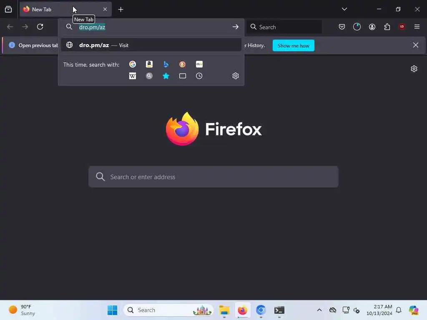
Task: Search this time with DuckDuckGo
Action: 183,64
